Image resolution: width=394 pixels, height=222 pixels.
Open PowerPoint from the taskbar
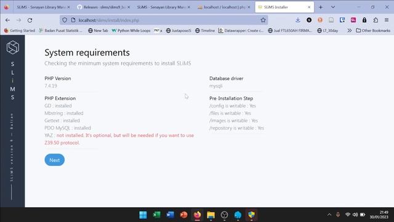point(183,215)
